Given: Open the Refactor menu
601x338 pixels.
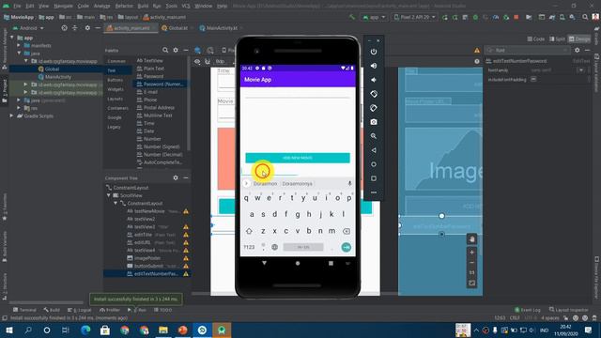Looking at the screenshot, I should (124, 7).
